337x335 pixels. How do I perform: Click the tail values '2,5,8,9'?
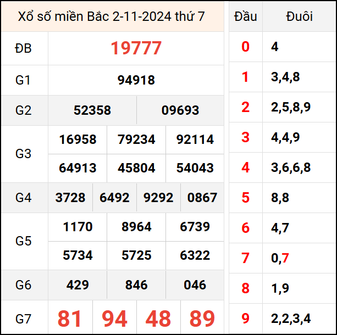(x=291, y=108)
